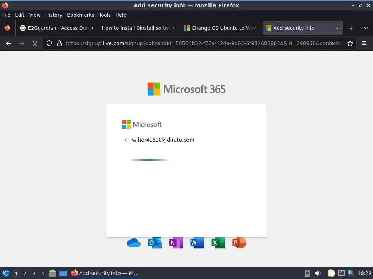Open the network tray icon

coord(341,273)
